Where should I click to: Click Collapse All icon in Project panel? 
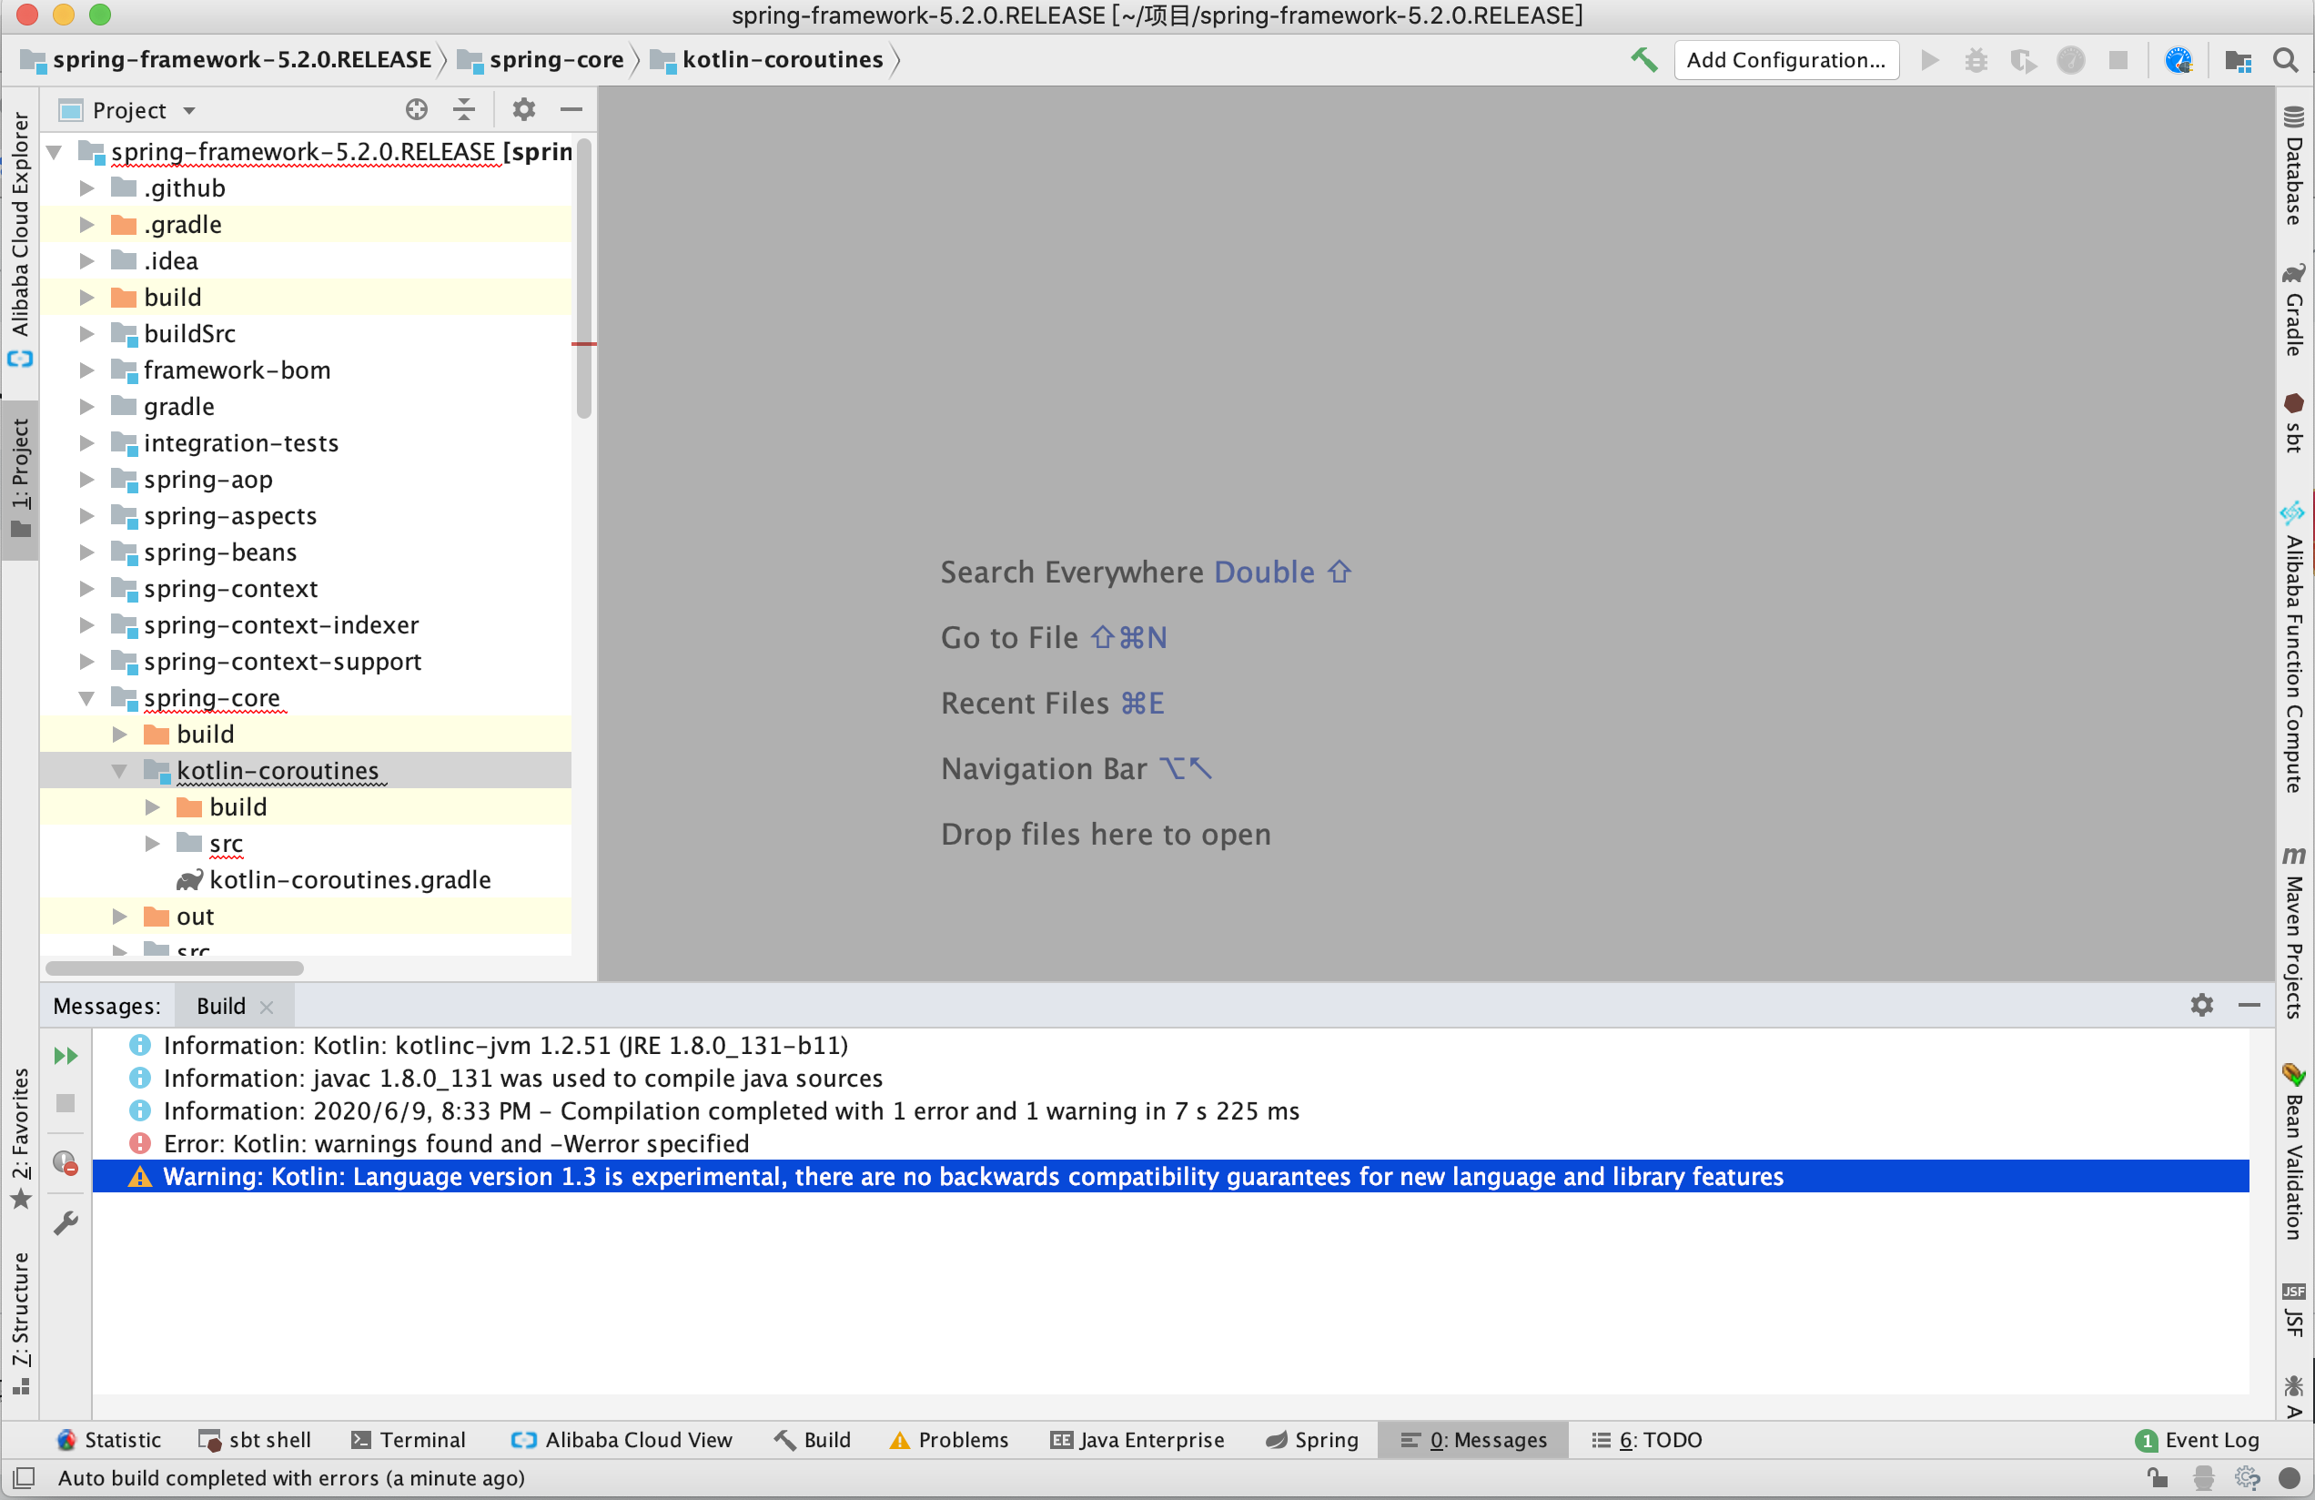[464, 110]
